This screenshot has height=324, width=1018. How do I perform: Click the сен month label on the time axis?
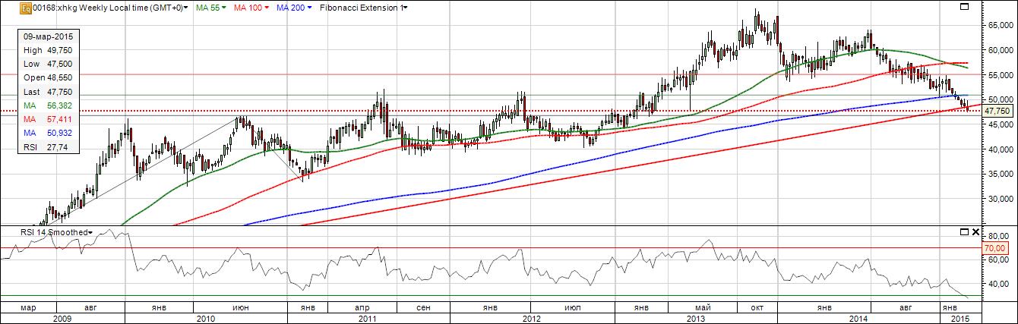[x=425, y=307]
